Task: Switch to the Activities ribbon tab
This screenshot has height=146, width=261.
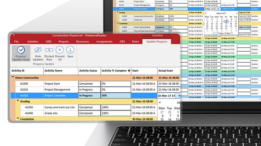Action: (33, 41)
